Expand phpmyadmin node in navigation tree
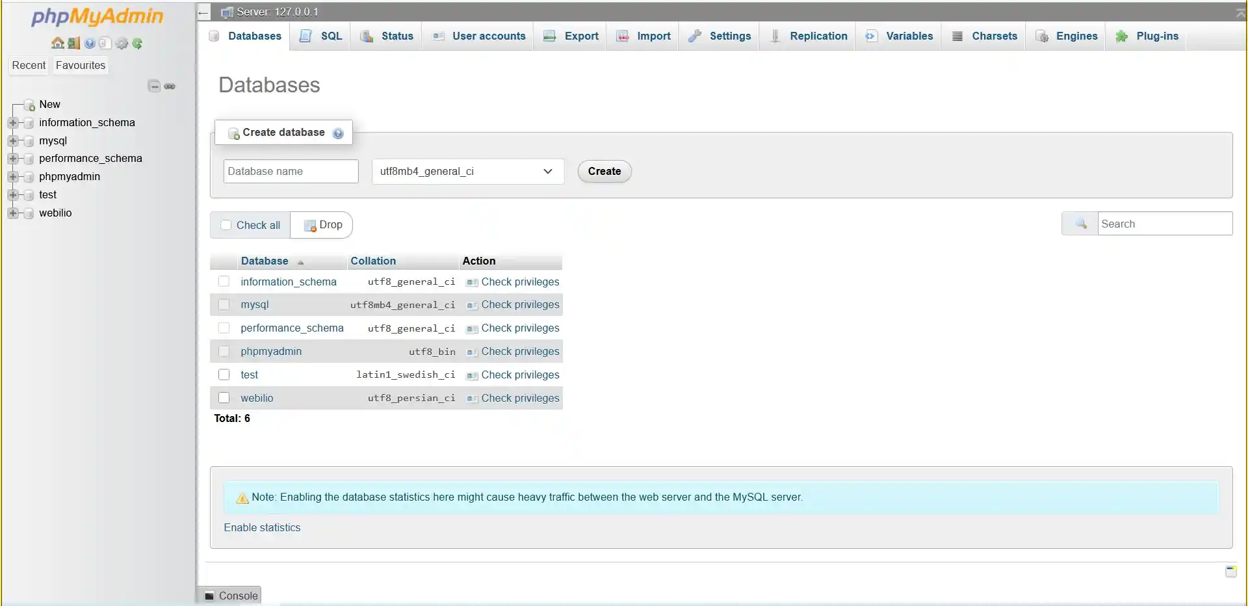The height and width of the screenshot is (606, 1248). [x=12, y=176]
